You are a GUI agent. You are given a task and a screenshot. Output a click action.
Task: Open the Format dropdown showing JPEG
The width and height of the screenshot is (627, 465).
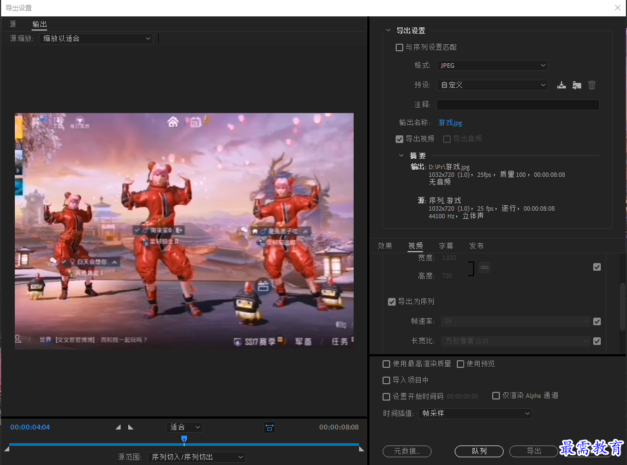point(492,65)
